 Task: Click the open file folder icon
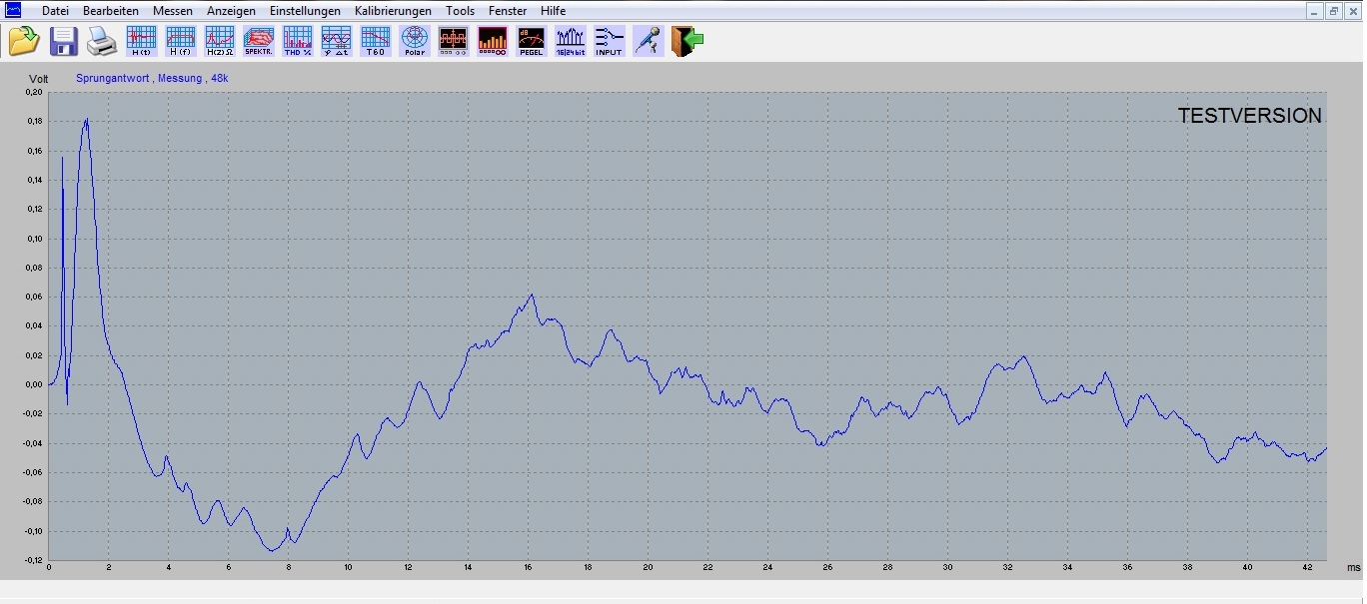(23, 41)
